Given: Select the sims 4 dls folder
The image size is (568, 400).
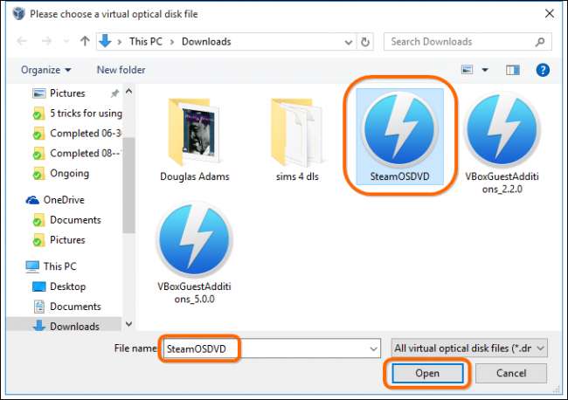Looking at the screenshot, I should point(297,140).
